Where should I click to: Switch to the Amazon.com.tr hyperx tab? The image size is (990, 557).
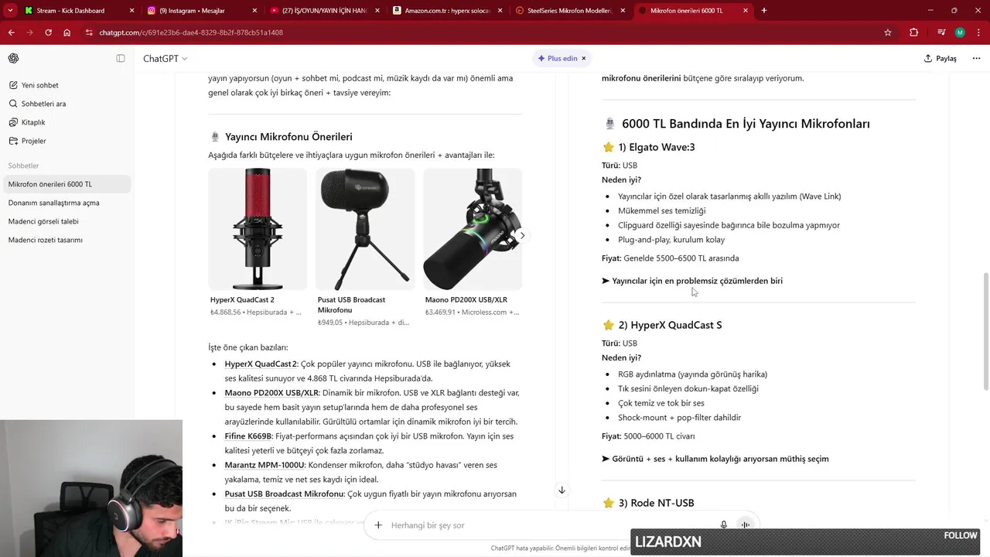(x=448, y=11)
